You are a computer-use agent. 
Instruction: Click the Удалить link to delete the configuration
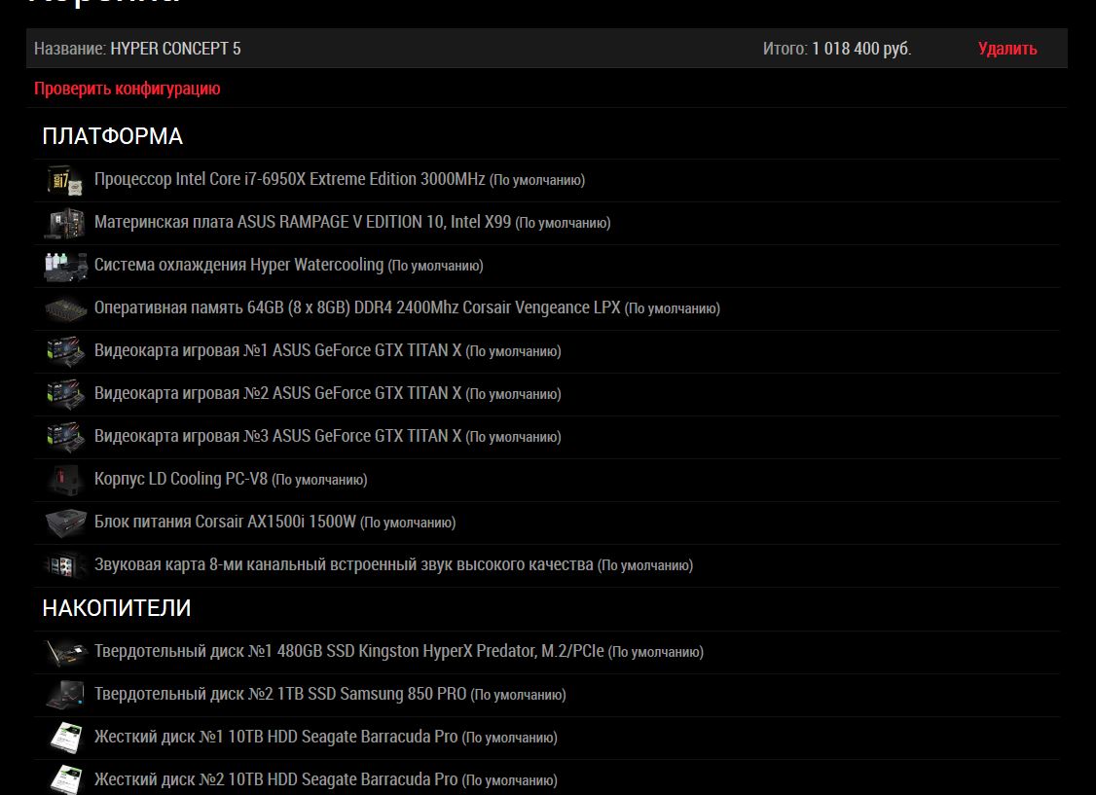[x=1007, y=49]
